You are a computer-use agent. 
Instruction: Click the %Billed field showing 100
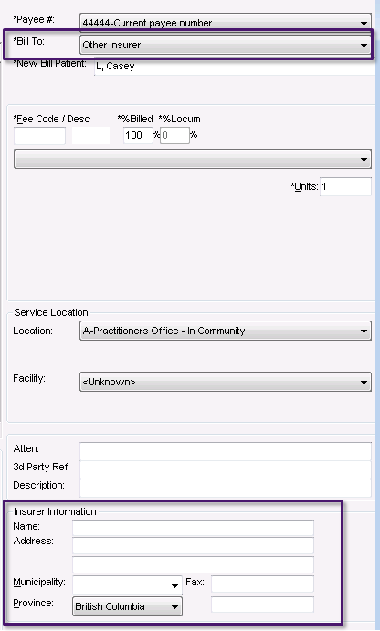[x=138, y=136]
